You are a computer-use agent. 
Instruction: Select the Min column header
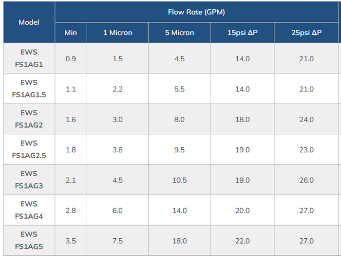click(71, 33)
